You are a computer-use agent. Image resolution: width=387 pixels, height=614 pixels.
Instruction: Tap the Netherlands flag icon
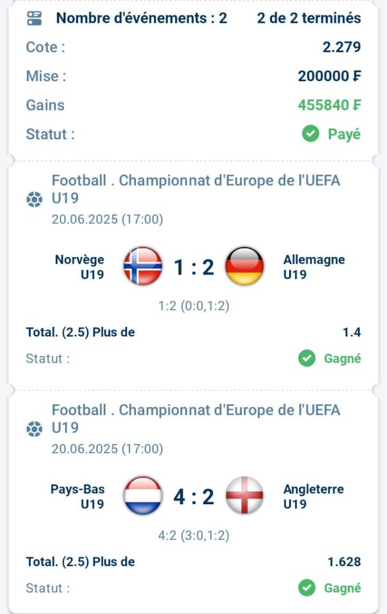[143, 495]
